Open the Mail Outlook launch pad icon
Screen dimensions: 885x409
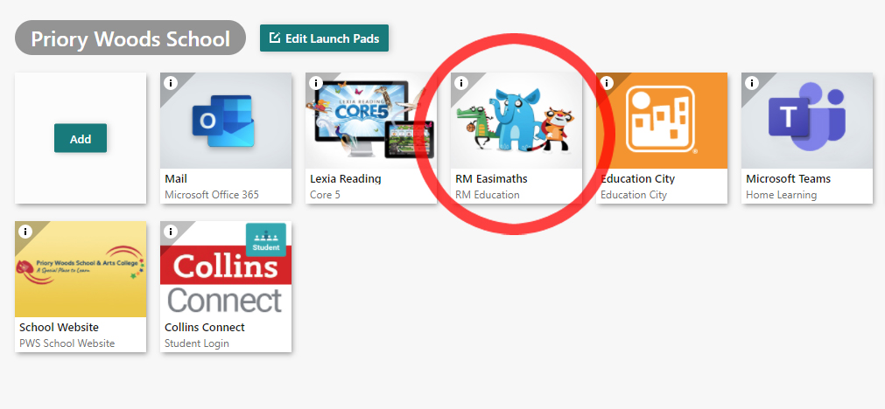point(226,121)
